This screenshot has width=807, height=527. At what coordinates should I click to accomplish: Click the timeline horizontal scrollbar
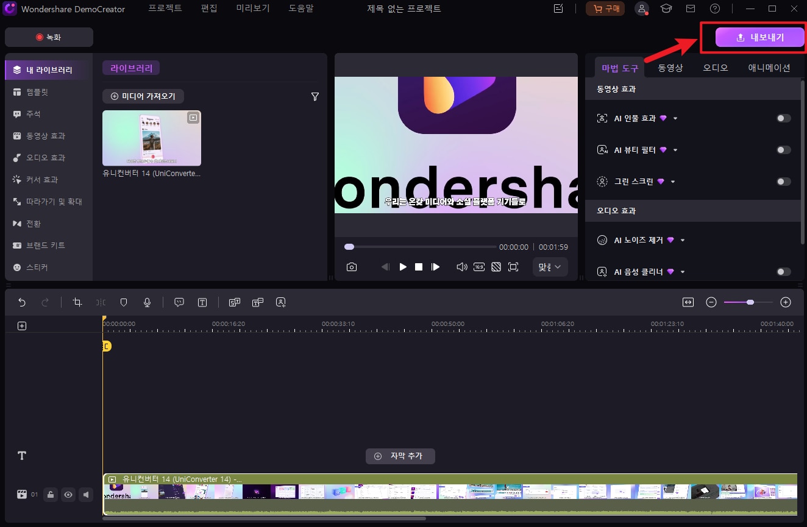click(265, 518)
